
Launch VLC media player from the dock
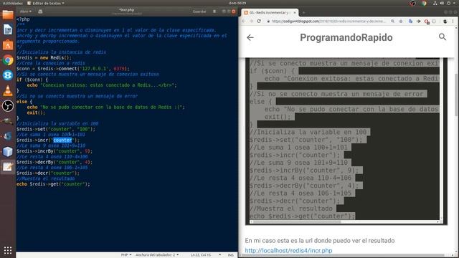point(8,91)
